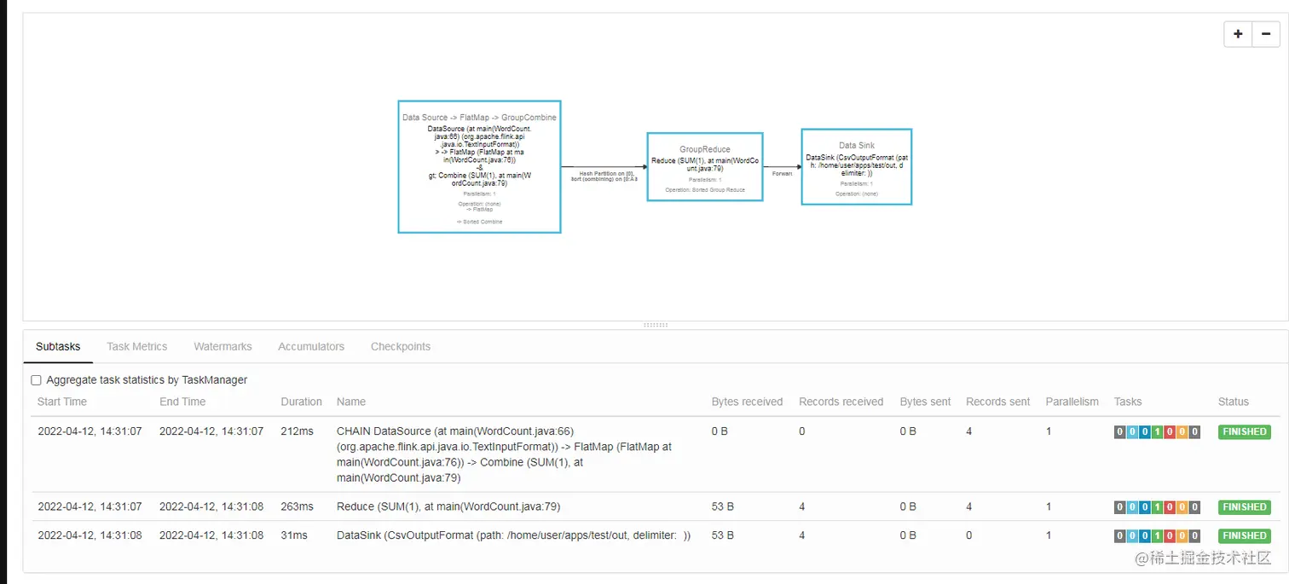Click FINISHED status badge of CHAIN DataSource row
The height and width of the screenshot is (584, 1289).
tap(1244, 431)
